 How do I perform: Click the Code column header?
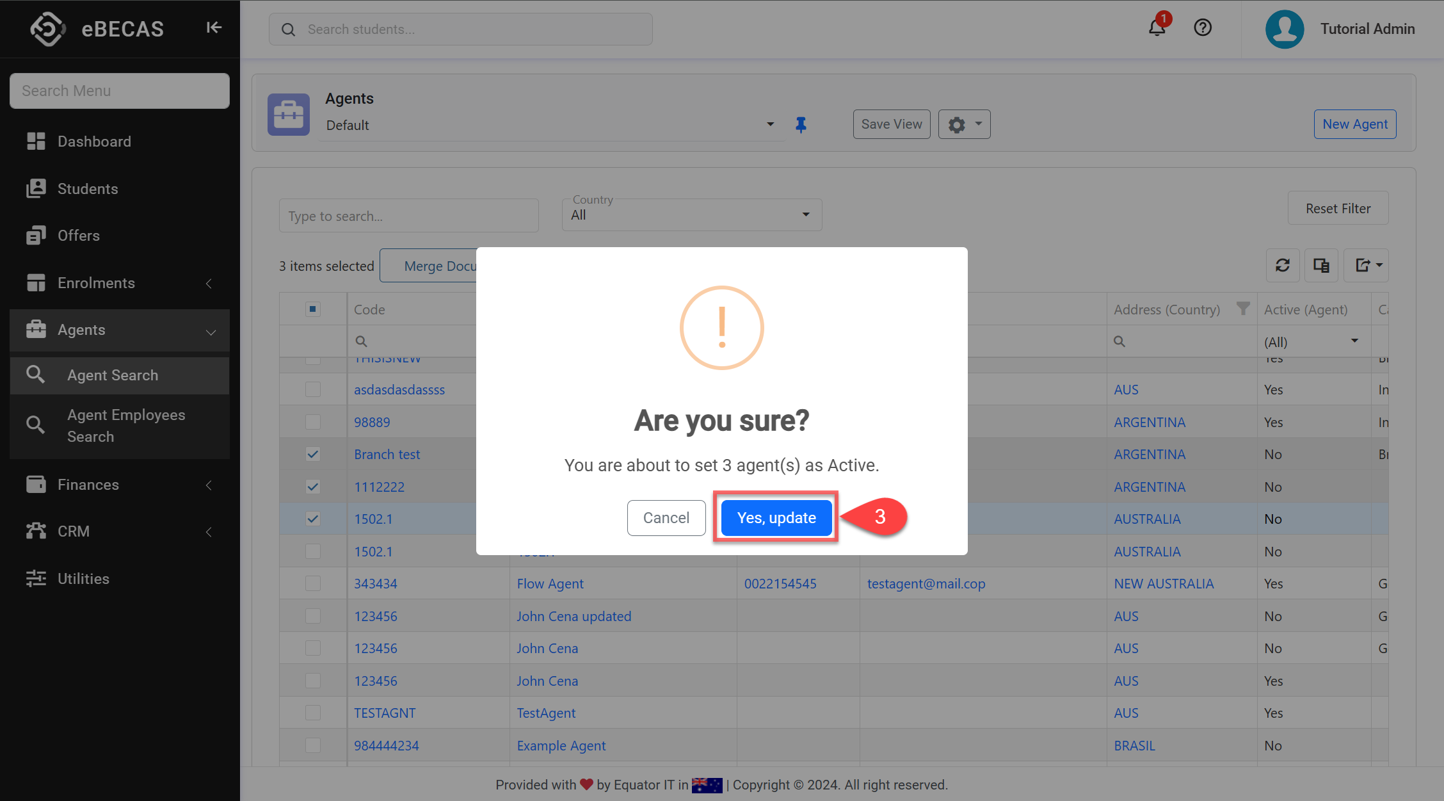pyautogui.click(x=369, y=309)
